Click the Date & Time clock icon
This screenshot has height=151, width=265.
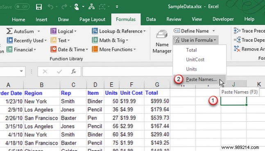click(53, 50)
